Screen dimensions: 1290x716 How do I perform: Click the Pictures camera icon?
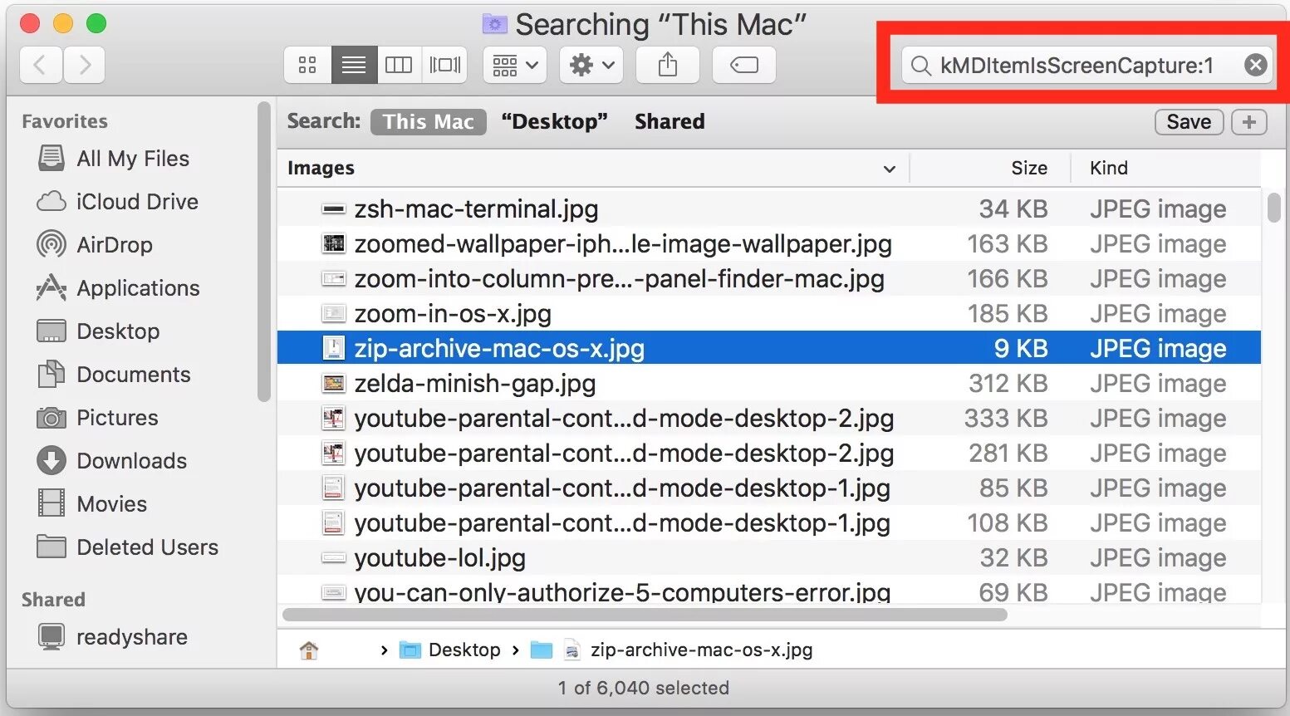(x=52, y=418)
